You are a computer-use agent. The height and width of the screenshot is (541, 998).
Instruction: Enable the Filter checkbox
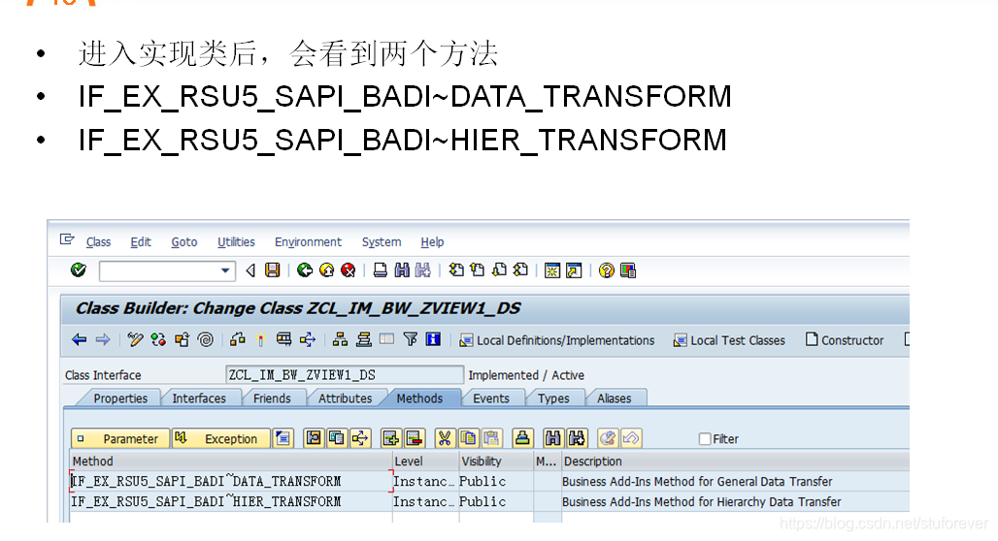point(705,438)
